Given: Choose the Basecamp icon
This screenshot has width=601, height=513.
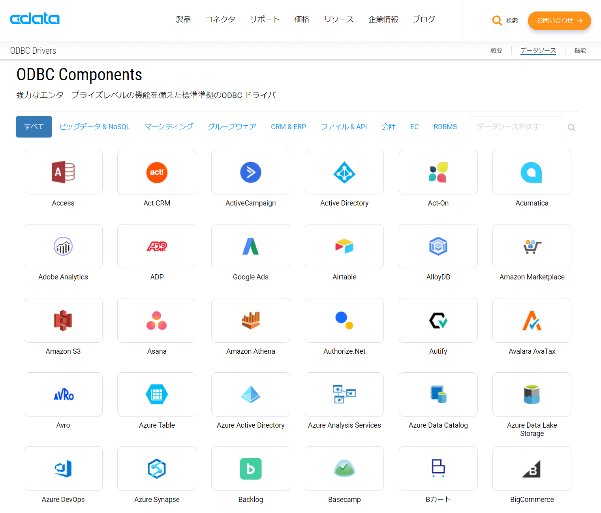Looking at the screenshot, I should point(344,469).
